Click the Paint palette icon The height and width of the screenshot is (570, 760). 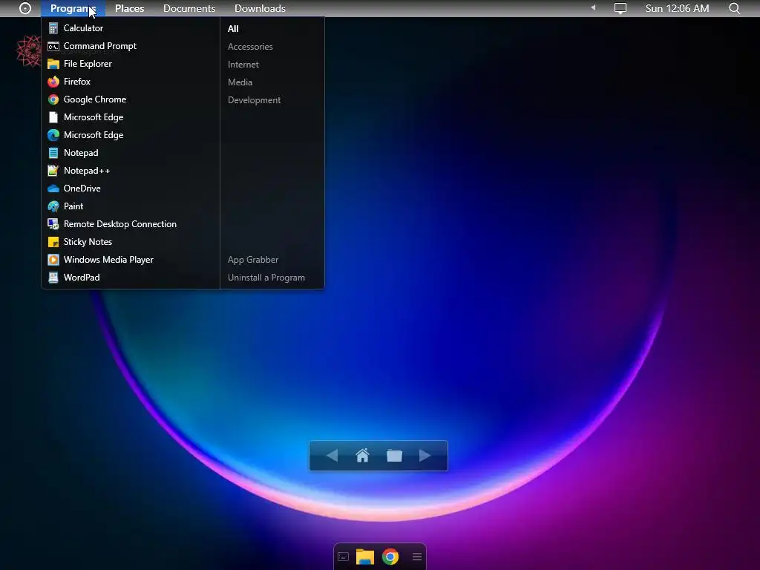(53, 206)
